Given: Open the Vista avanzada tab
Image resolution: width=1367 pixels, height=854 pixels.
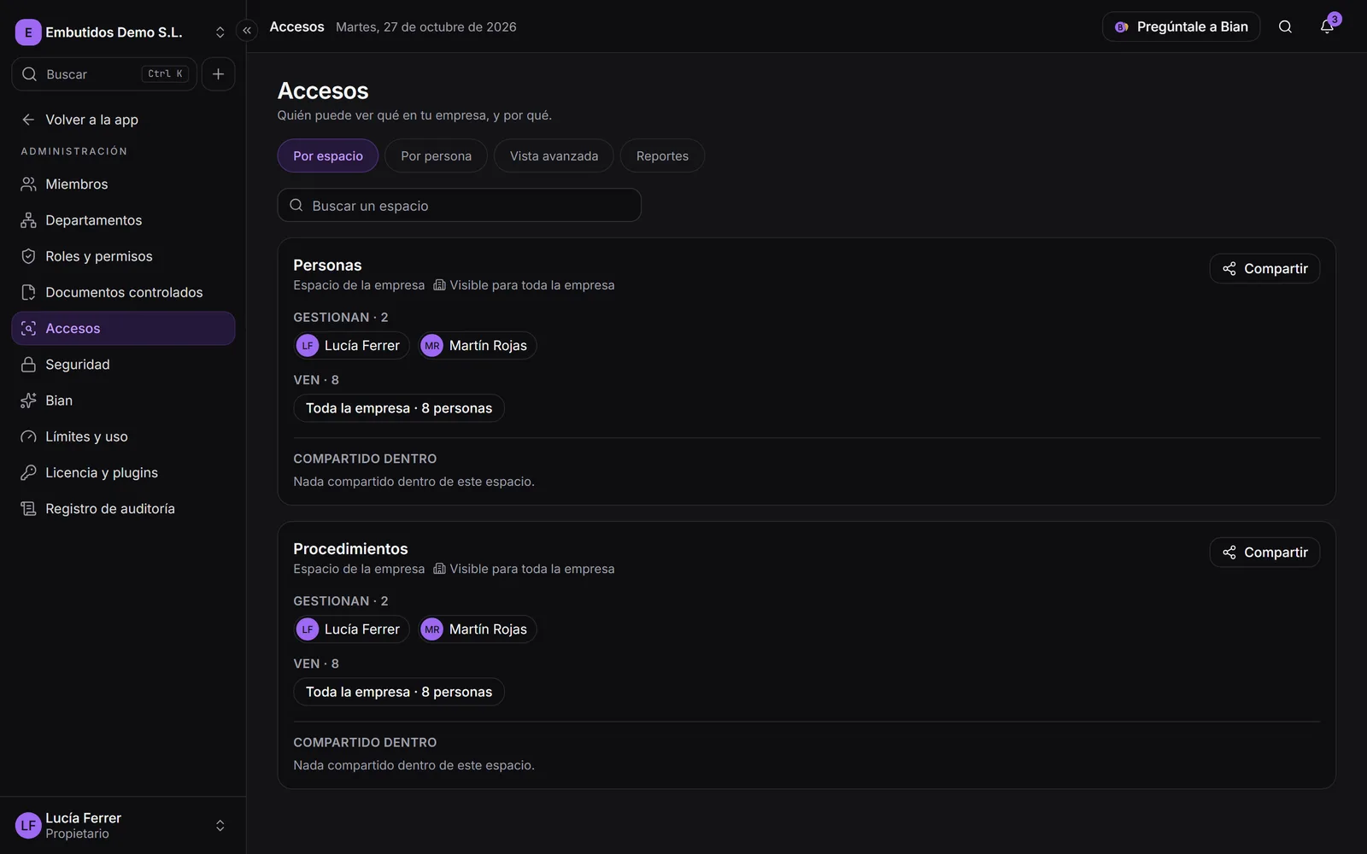Looking at the screenshot, I should (554, 156).
